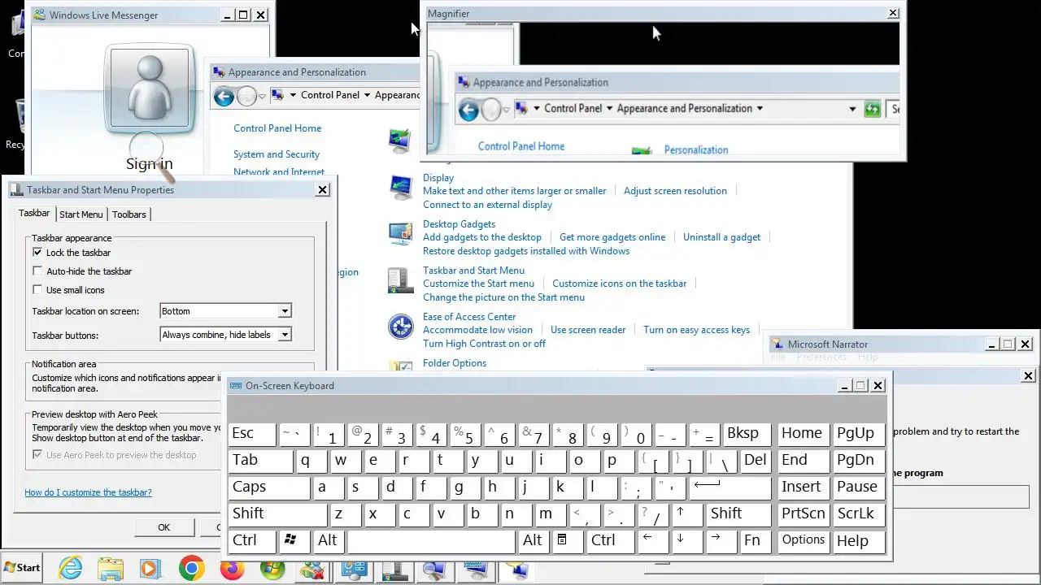Toggle the ScrLk key on On-Screen Keyboard
This screenshot has height=585, width=1041.
[x=857, y=513]
